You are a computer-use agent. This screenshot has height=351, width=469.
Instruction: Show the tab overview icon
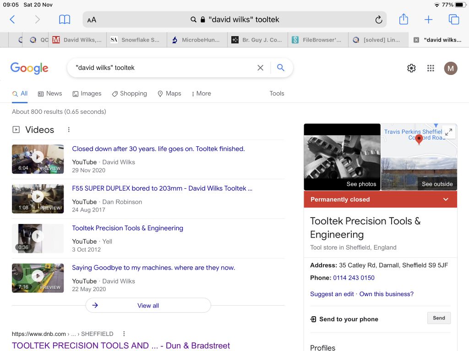pyautogui.click(x=454, y=19)
